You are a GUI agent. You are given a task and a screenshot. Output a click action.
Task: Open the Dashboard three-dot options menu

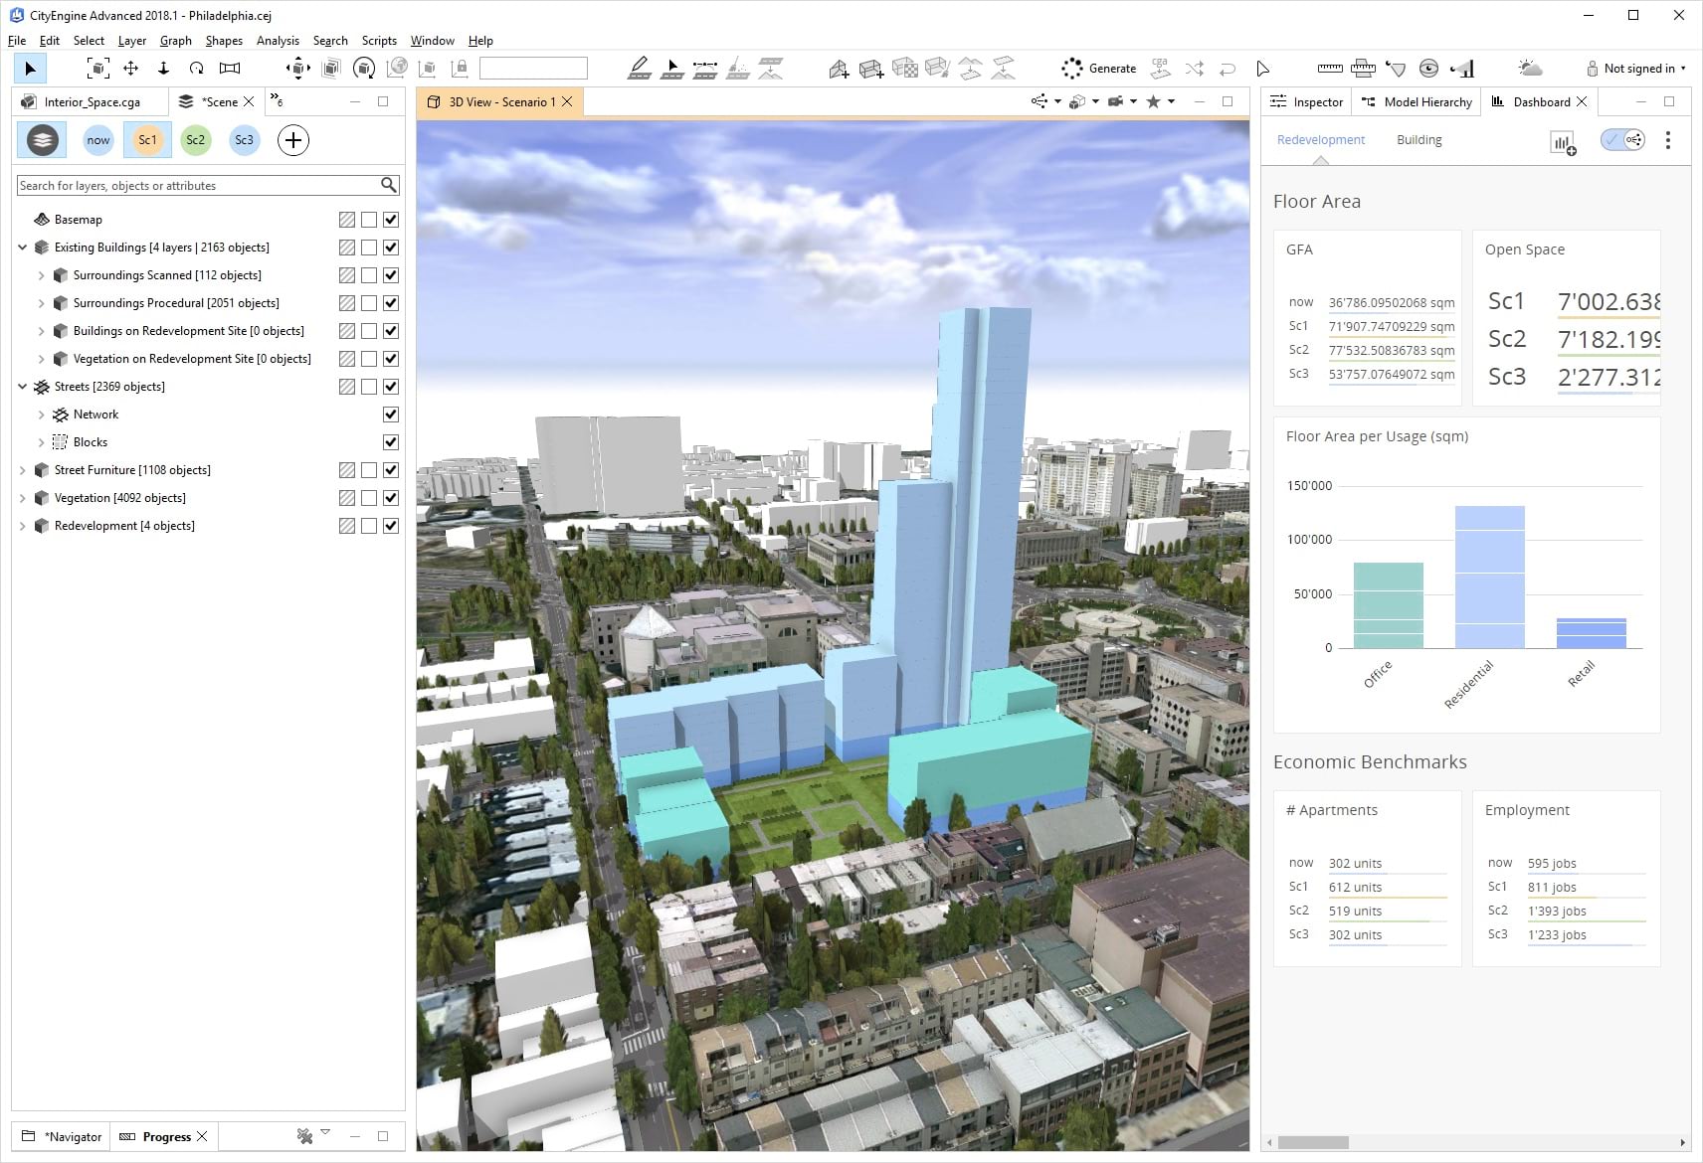click(x=1668, y=140)
